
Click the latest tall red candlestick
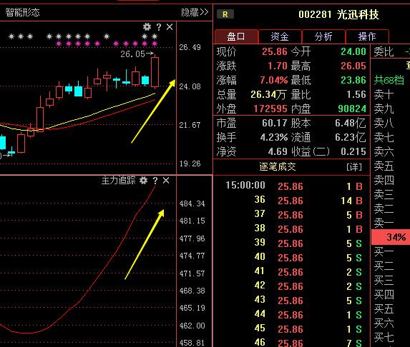[x=155, y=71]
